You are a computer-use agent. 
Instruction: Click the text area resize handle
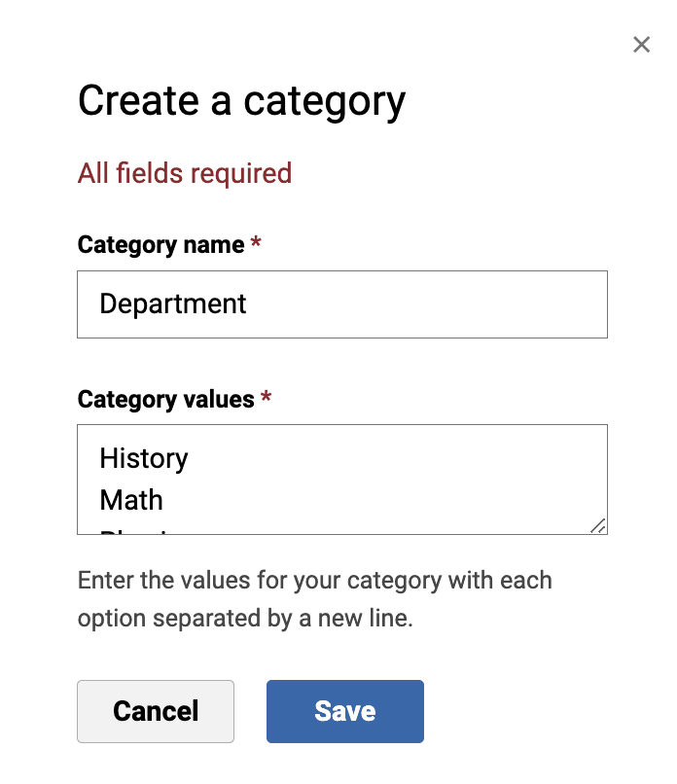click(597, 525)
